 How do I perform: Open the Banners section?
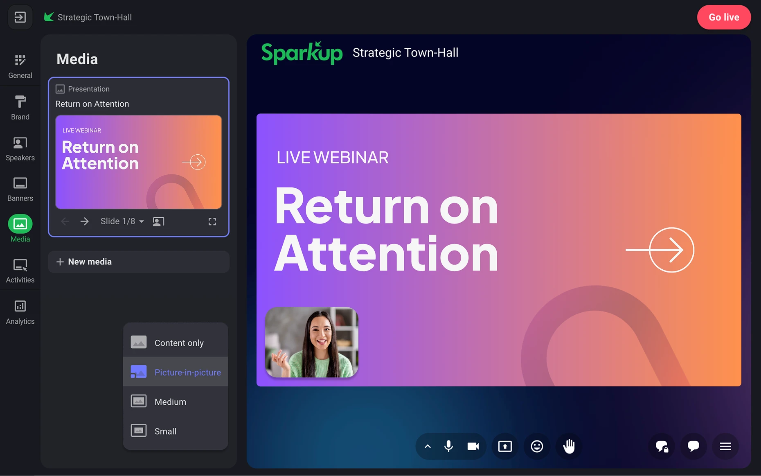point(20,189)
